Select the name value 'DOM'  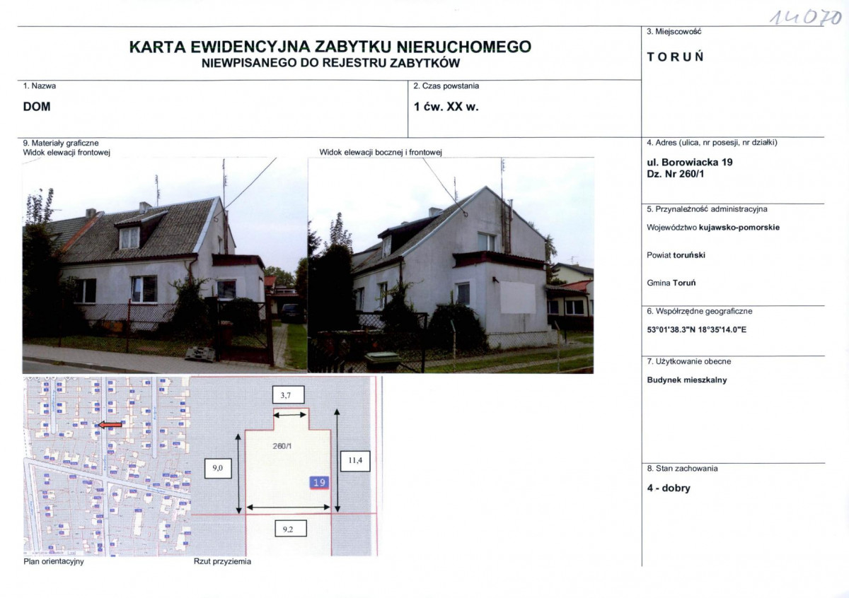pyautogui.click(x=37, y=107)
